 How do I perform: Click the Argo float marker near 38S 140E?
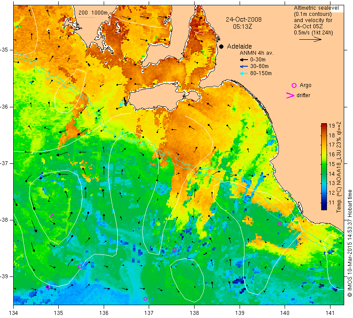[279, 224]
